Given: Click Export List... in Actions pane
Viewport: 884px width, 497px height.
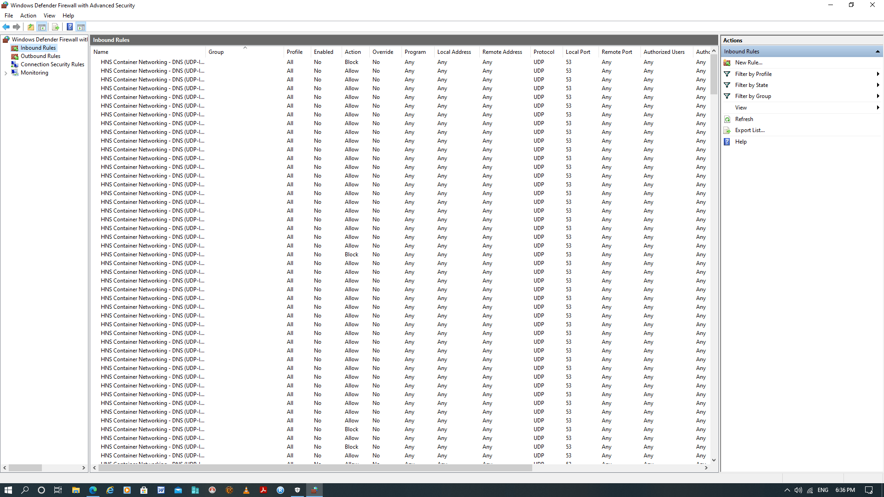Looking at the screenshot, I should pos(750,130).
